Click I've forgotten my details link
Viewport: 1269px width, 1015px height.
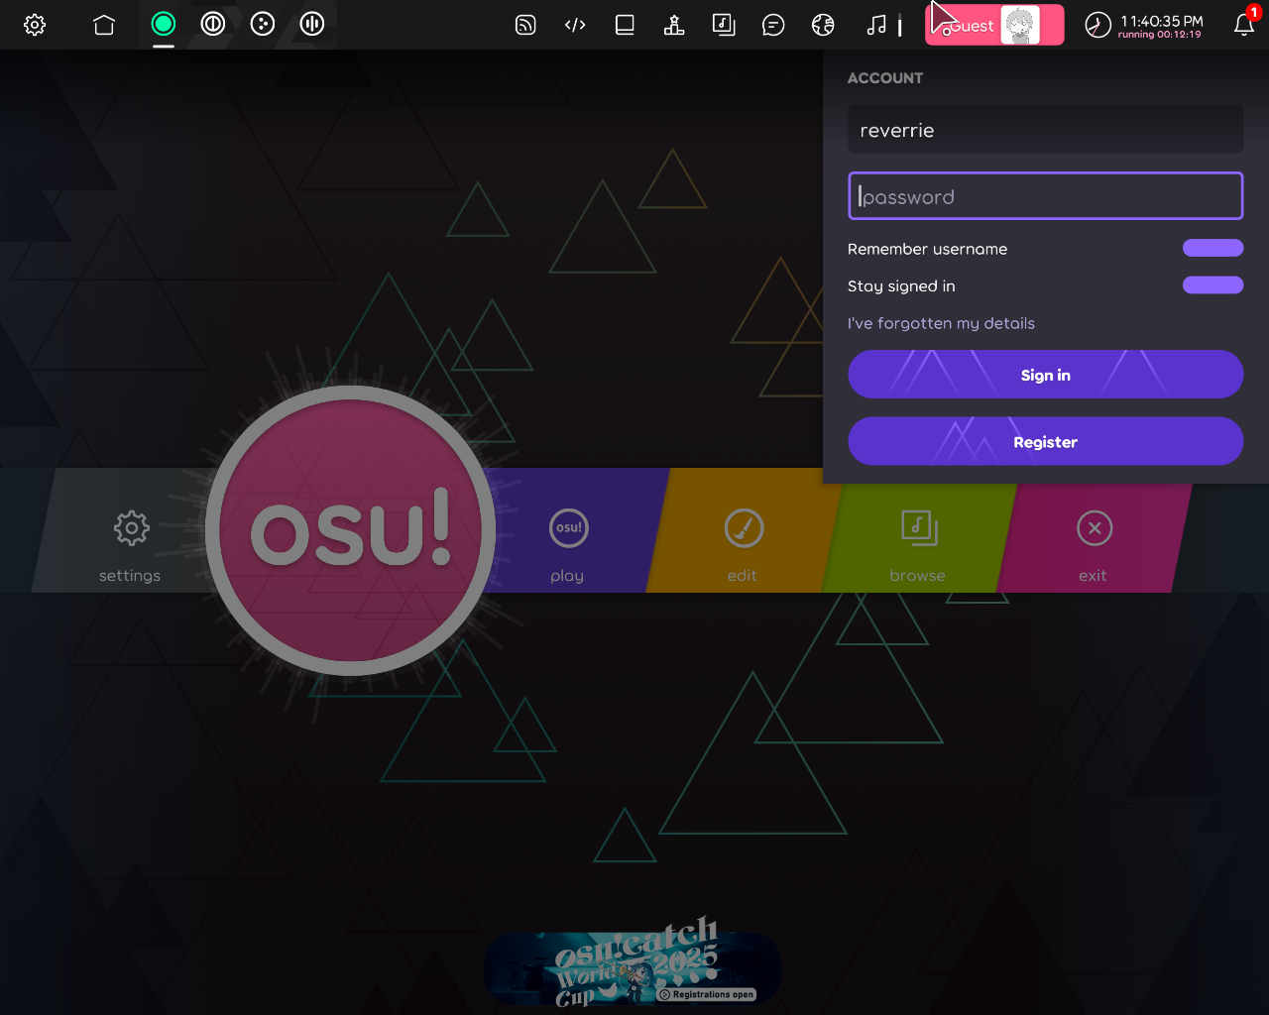[941, 323]
